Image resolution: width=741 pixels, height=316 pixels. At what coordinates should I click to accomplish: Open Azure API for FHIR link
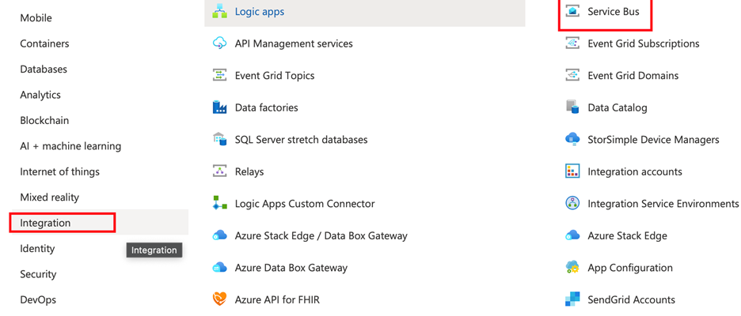click(277, 299)
